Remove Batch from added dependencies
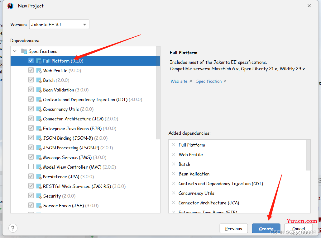Screen dimensions: 321x238 coord(174,164)
